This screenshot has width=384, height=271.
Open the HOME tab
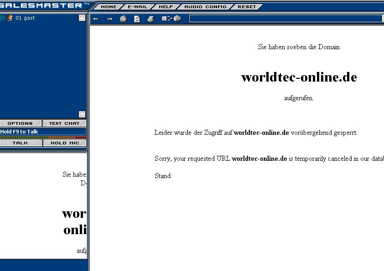[109, 7]
